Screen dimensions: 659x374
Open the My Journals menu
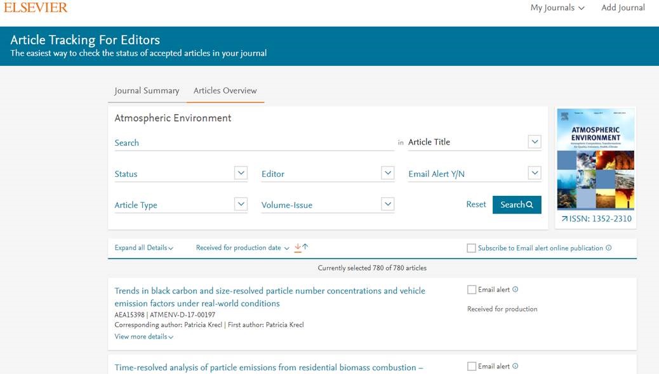pos(557,8)
